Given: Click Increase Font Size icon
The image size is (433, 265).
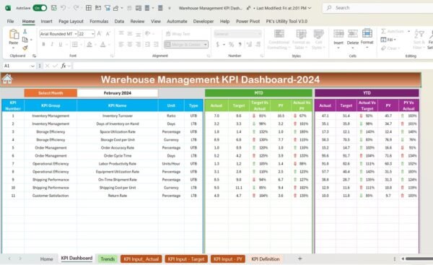Looking at the screenshot, I should click(100, 34).
